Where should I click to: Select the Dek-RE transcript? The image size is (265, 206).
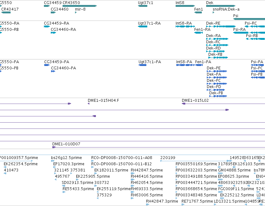coord(221,26)
